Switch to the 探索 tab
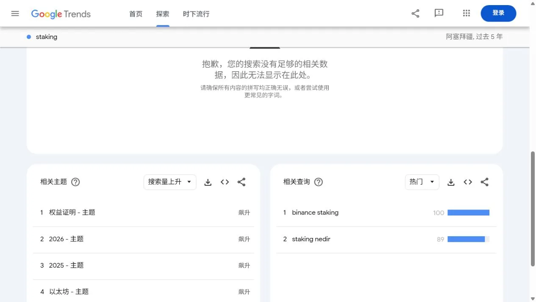 [x=163, y=14]
